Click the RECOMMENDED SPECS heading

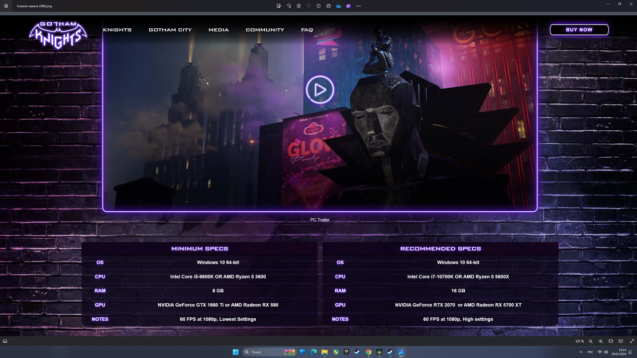440,249
